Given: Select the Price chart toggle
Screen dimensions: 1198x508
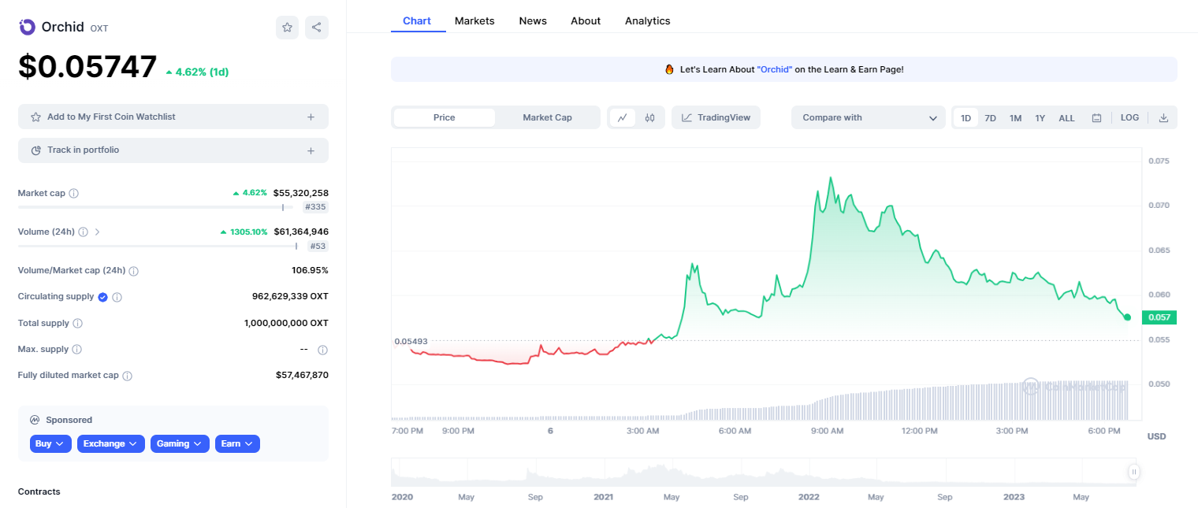Looking at the screenshot, I should 445,117.
